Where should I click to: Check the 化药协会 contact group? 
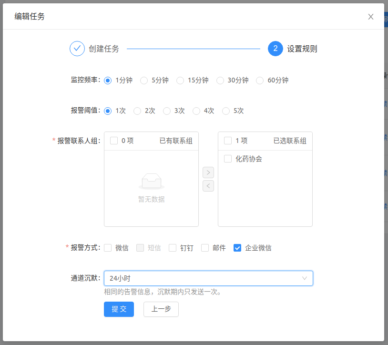(x=228, y=159)
